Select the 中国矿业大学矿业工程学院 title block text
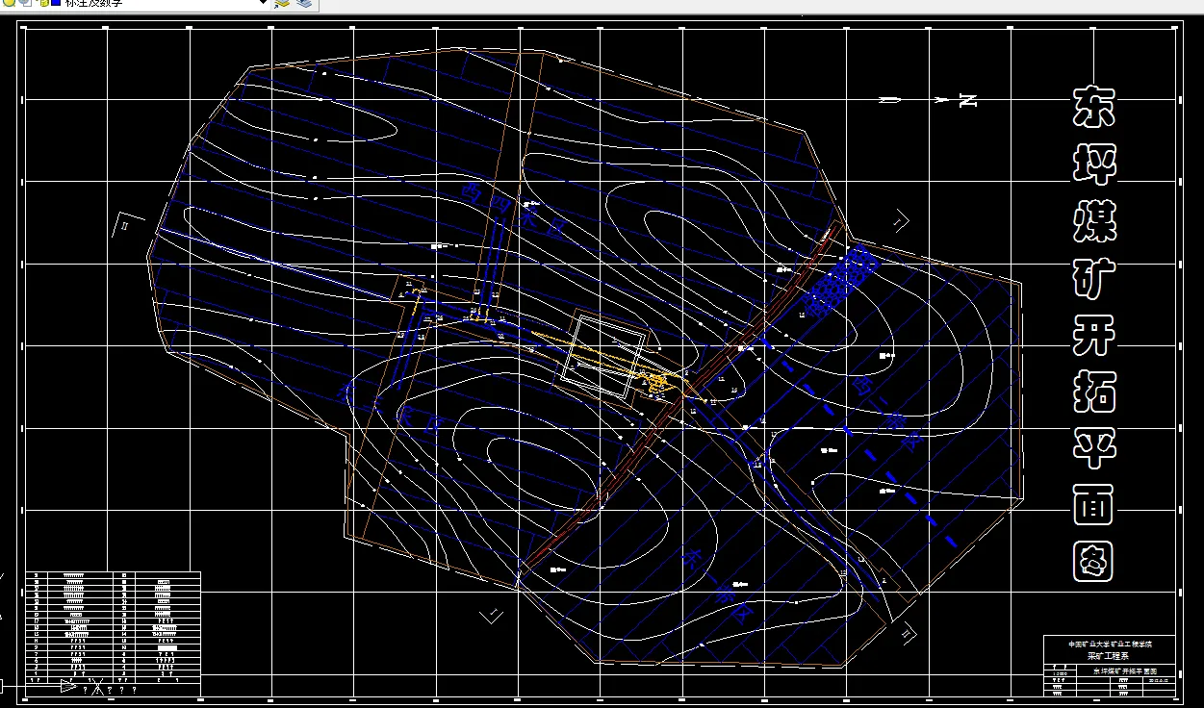The width and height of the screenshot is (1204, 708). (1110, 643)
